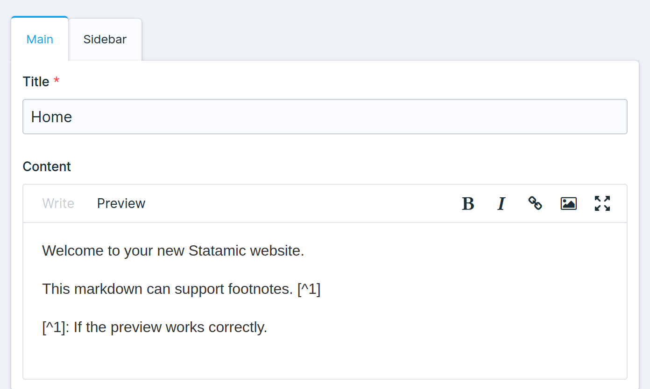The image size is (650, 389).
Task: Click the footnote reference [^1] text
Action: tap(310, 289)
